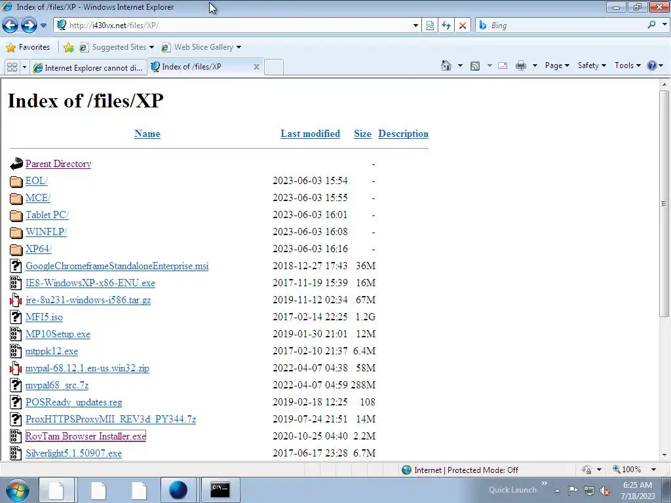
Task: Click the archive icon beside jre-8u231-windows-i586.tar.gz
Action: (16, 300)
